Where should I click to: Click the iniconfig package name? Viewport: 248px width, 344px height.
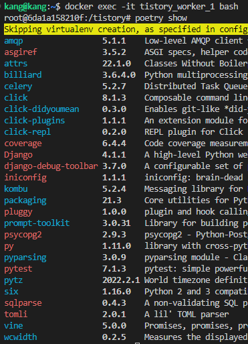pyautogui.click(x=25, y=178)
